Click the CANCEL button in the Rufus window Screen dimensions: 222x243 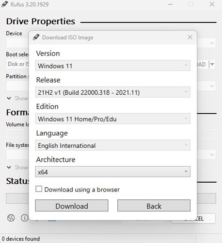(x=193, y=219)
